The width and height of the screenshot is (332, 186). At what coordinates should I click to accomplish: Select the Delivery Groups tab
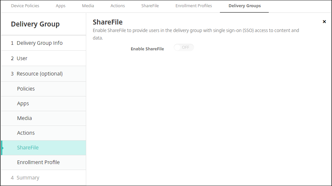[x=244, y=6]
